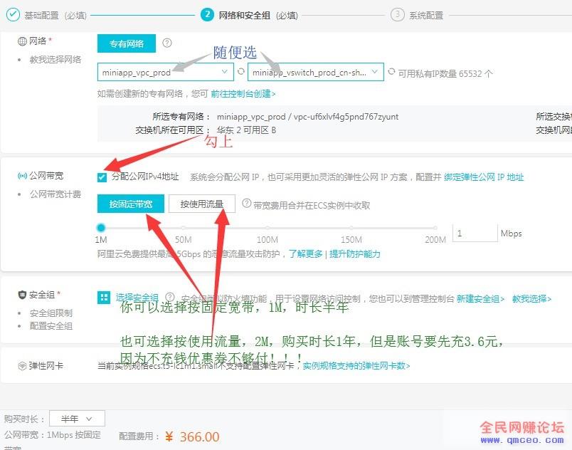Click the completed step checkmark for 基础配置

[13, 15]
